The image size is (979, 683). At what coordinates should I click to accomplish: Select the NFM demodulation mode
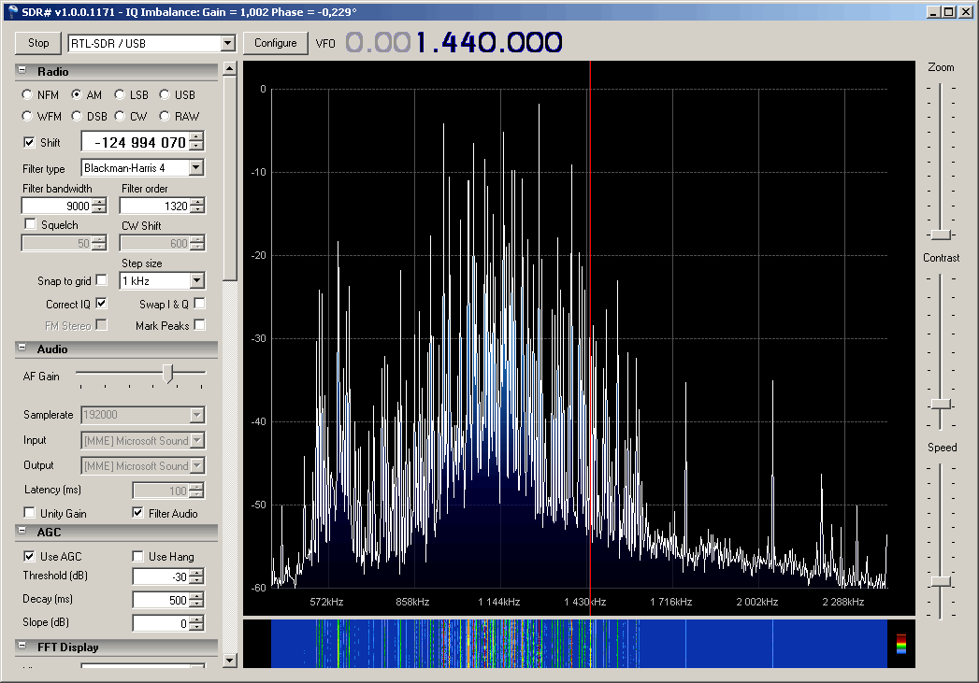(28, 95)
